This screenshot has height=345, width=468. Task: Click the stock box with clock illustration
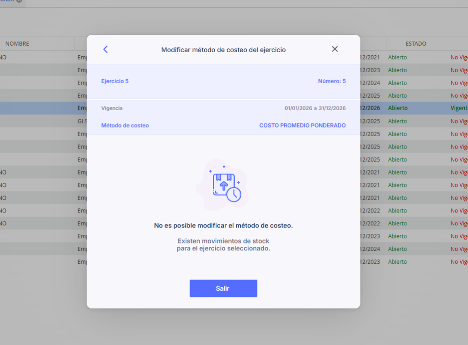pyautogui.click(x=223, y=185)
